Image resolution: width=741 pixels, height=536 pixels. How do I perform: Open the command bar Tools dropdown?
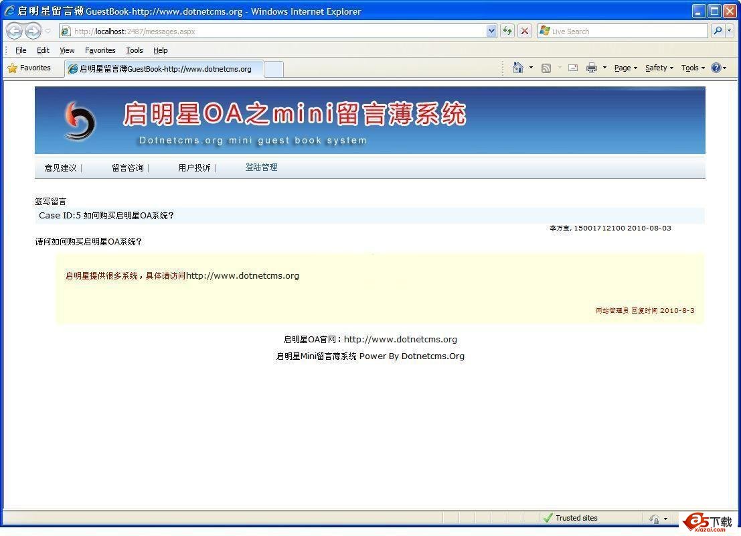[693, 68]
